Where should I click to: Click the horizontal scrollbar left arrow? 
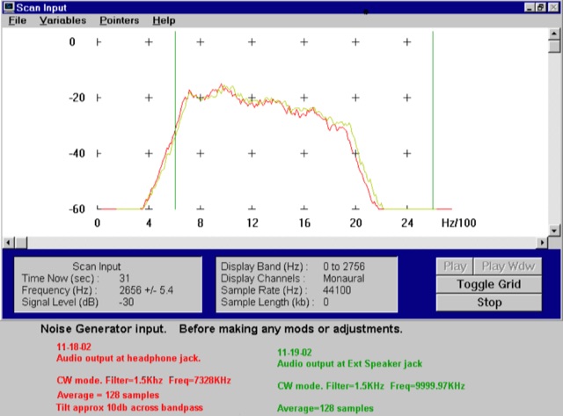pos(7,242)
